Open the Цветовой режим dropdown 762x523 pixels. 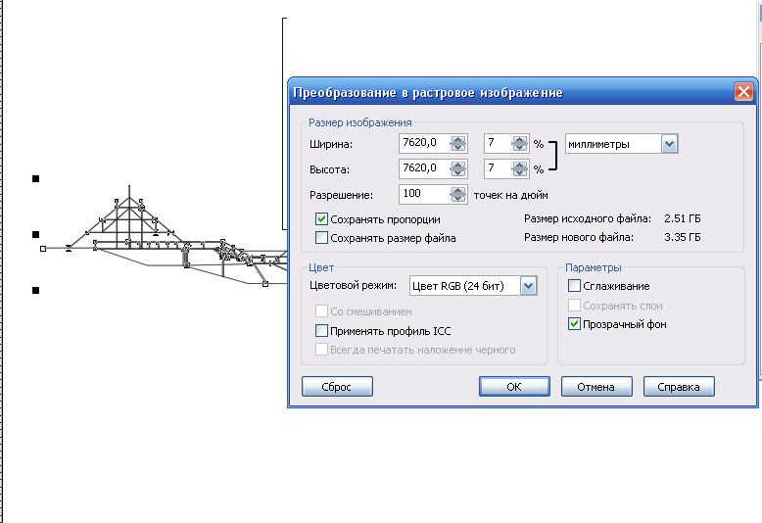[x=528, y=286]
